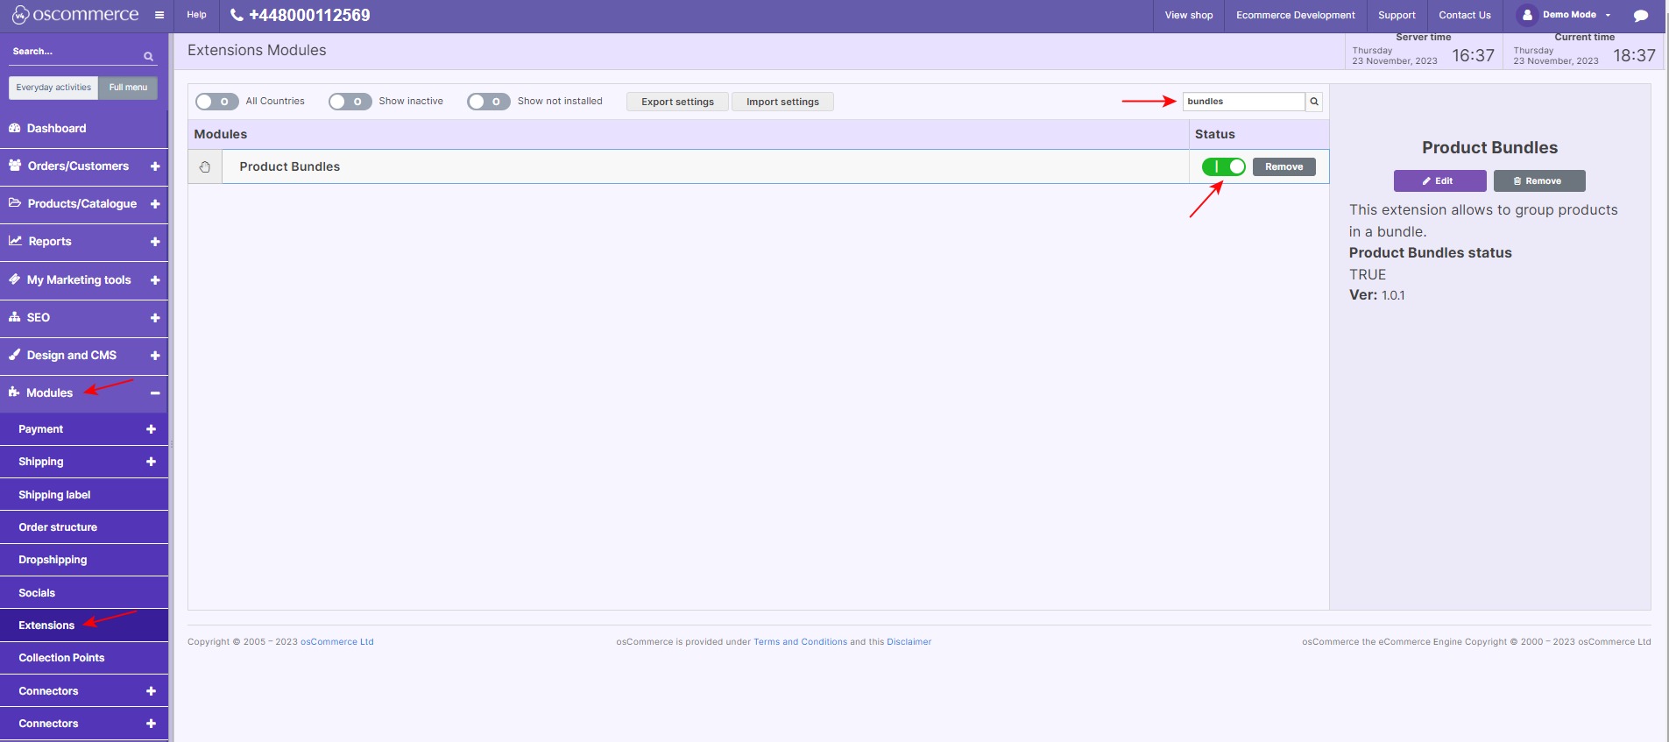1669x742 pixels.
Task: Click the Orders/Customers people icon
Action: point(15,166)
